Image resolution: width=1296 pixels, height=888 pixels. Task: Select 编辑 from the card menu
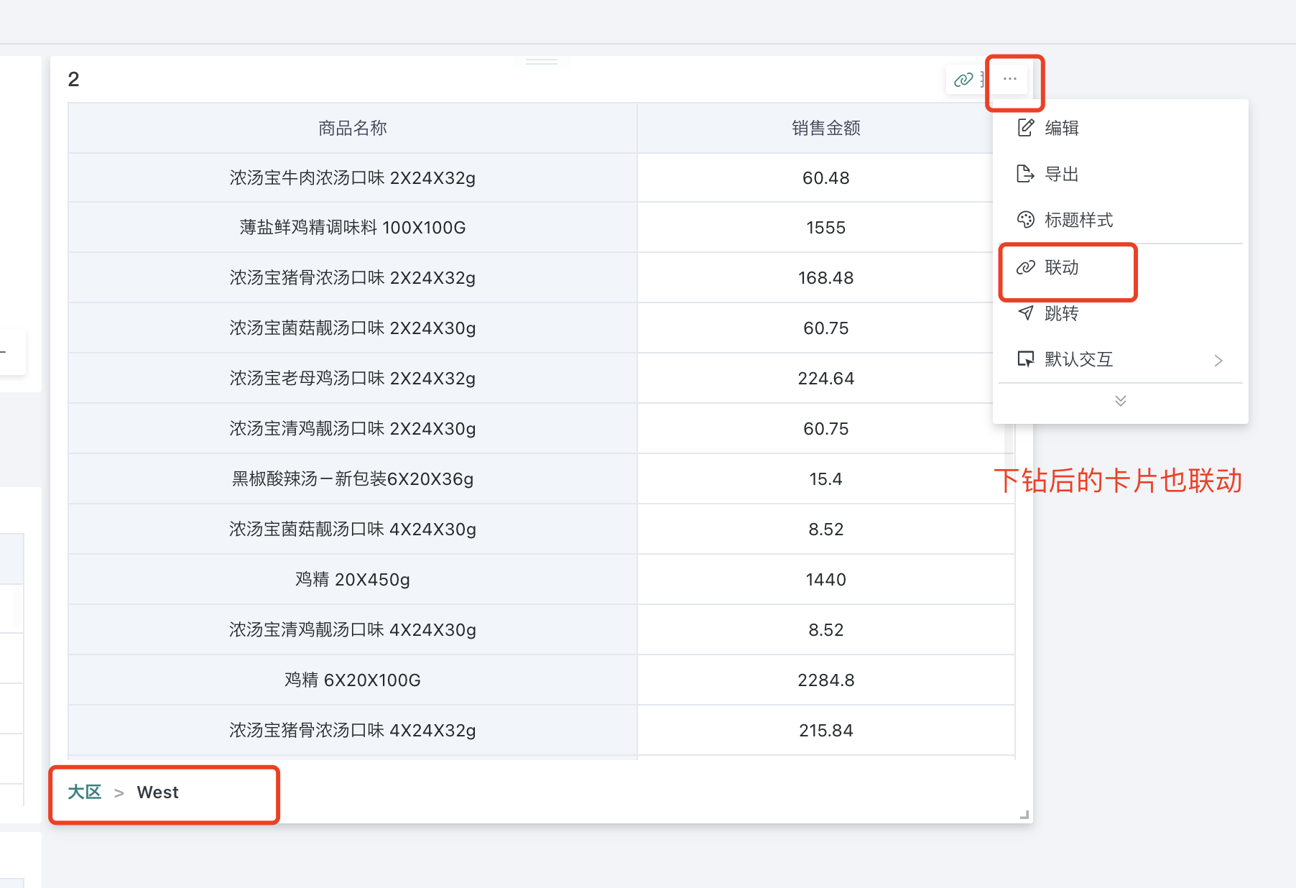pyautogui.click(x=1120, y=128)
